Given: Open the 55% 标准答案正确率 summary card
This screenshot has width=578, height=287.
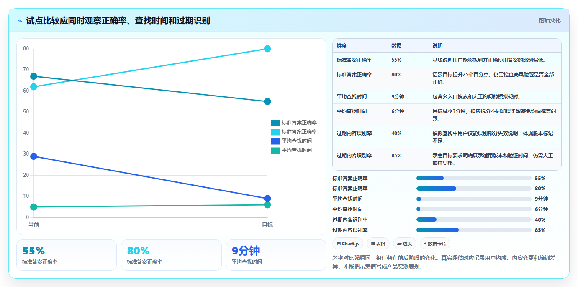Looking at the screenshot, I should click(x=67, y=255).
